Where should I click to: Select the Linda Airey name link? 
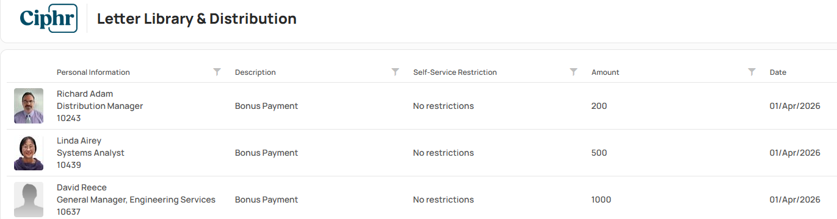(79, 141)
